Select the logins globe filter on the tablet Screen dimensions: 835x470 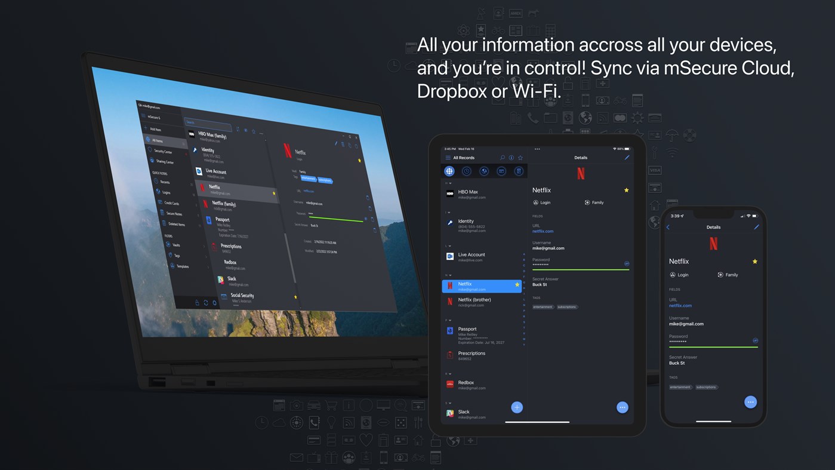coord(484,171)
